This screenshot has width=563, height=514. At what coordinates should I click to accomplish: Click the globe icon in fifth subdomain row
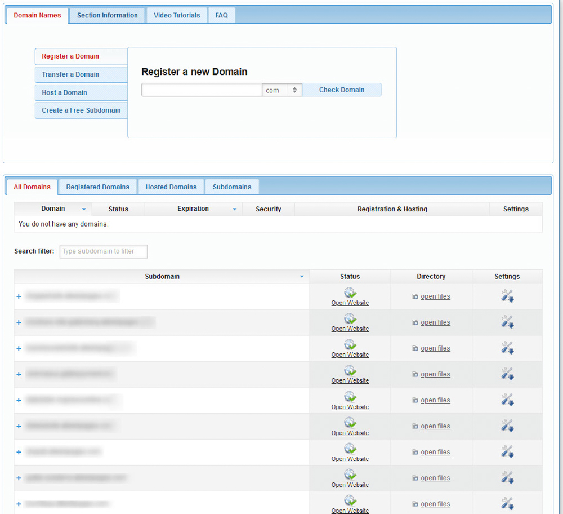350,396
